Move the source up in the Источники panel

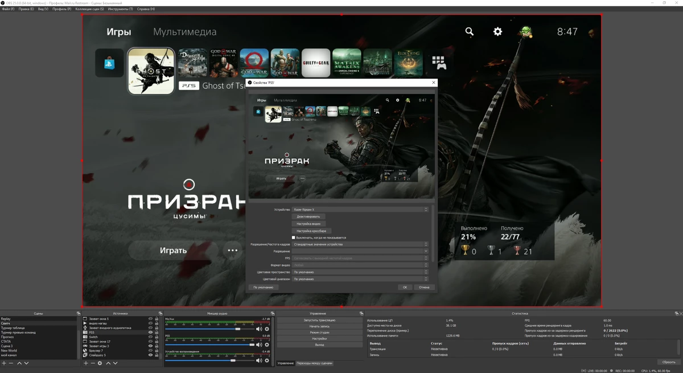(108, 363)
